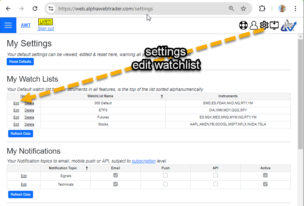Image resolution: width=304 pixels, height=206 pixels.
Task: Click the settings gear icon
Action: click(x=264, y=25)
